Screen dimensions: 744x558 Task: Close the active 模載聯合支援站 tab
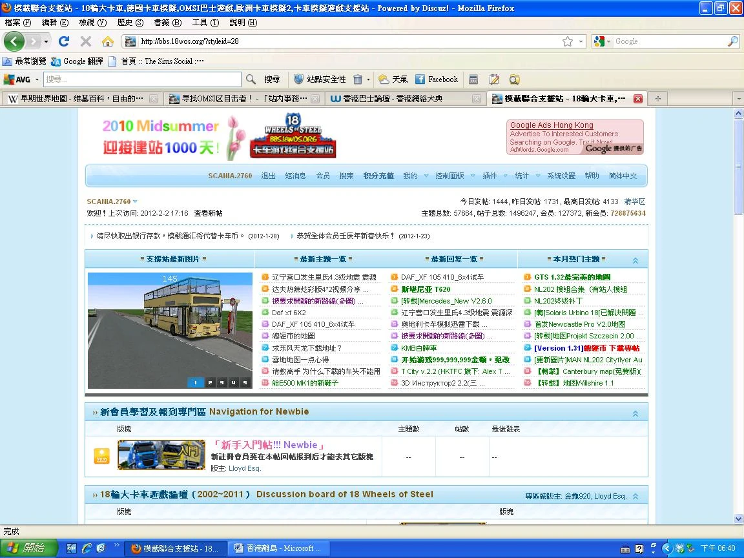tap(638, 99)
